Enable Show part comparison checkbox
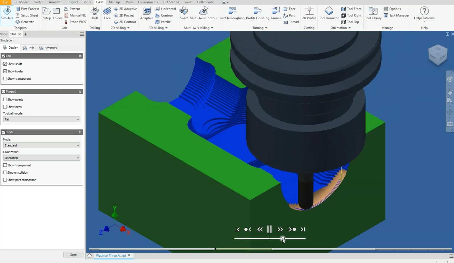Screen dimensions: 454x263 (5, 180)
